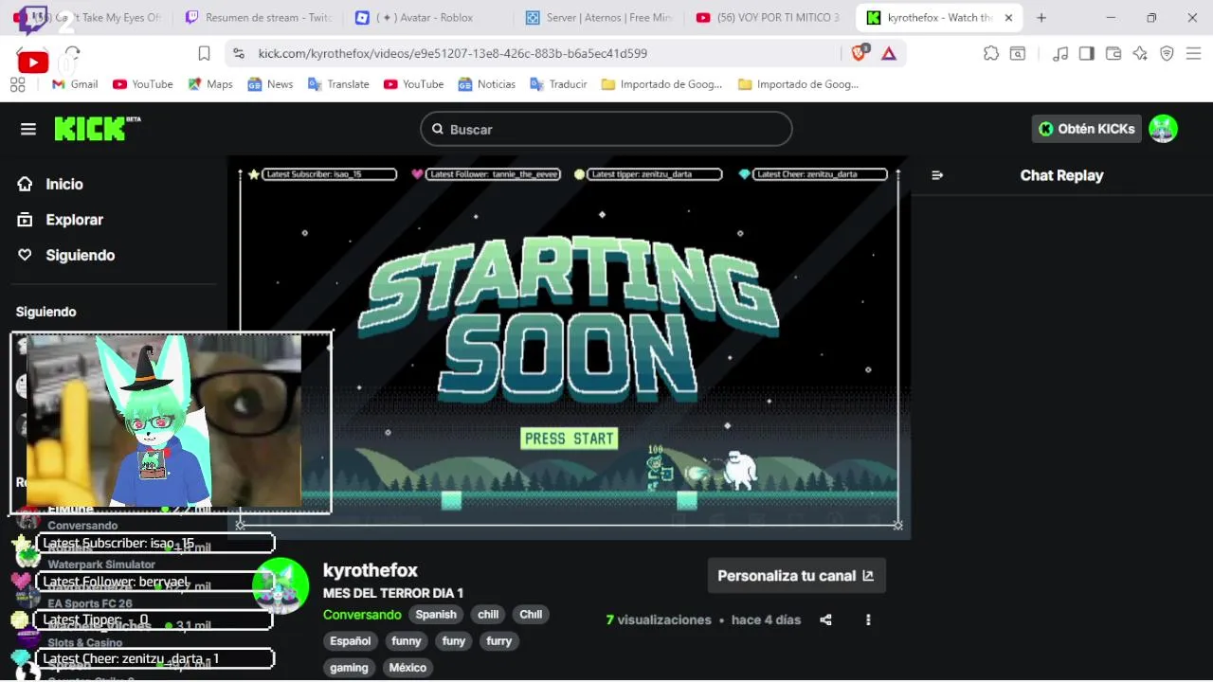
Task: Open the three-dot video options menu
Action: click(x=868, y=619)
